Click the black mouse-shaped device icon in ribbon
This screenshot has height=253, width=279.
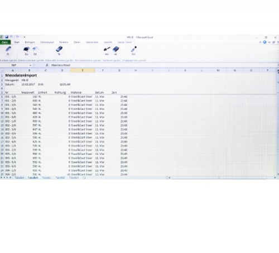27,49
